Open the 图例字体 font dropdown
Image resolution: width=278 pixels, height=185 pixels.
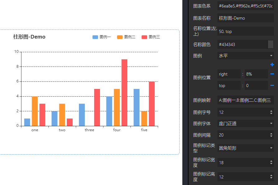coord(245,123)
